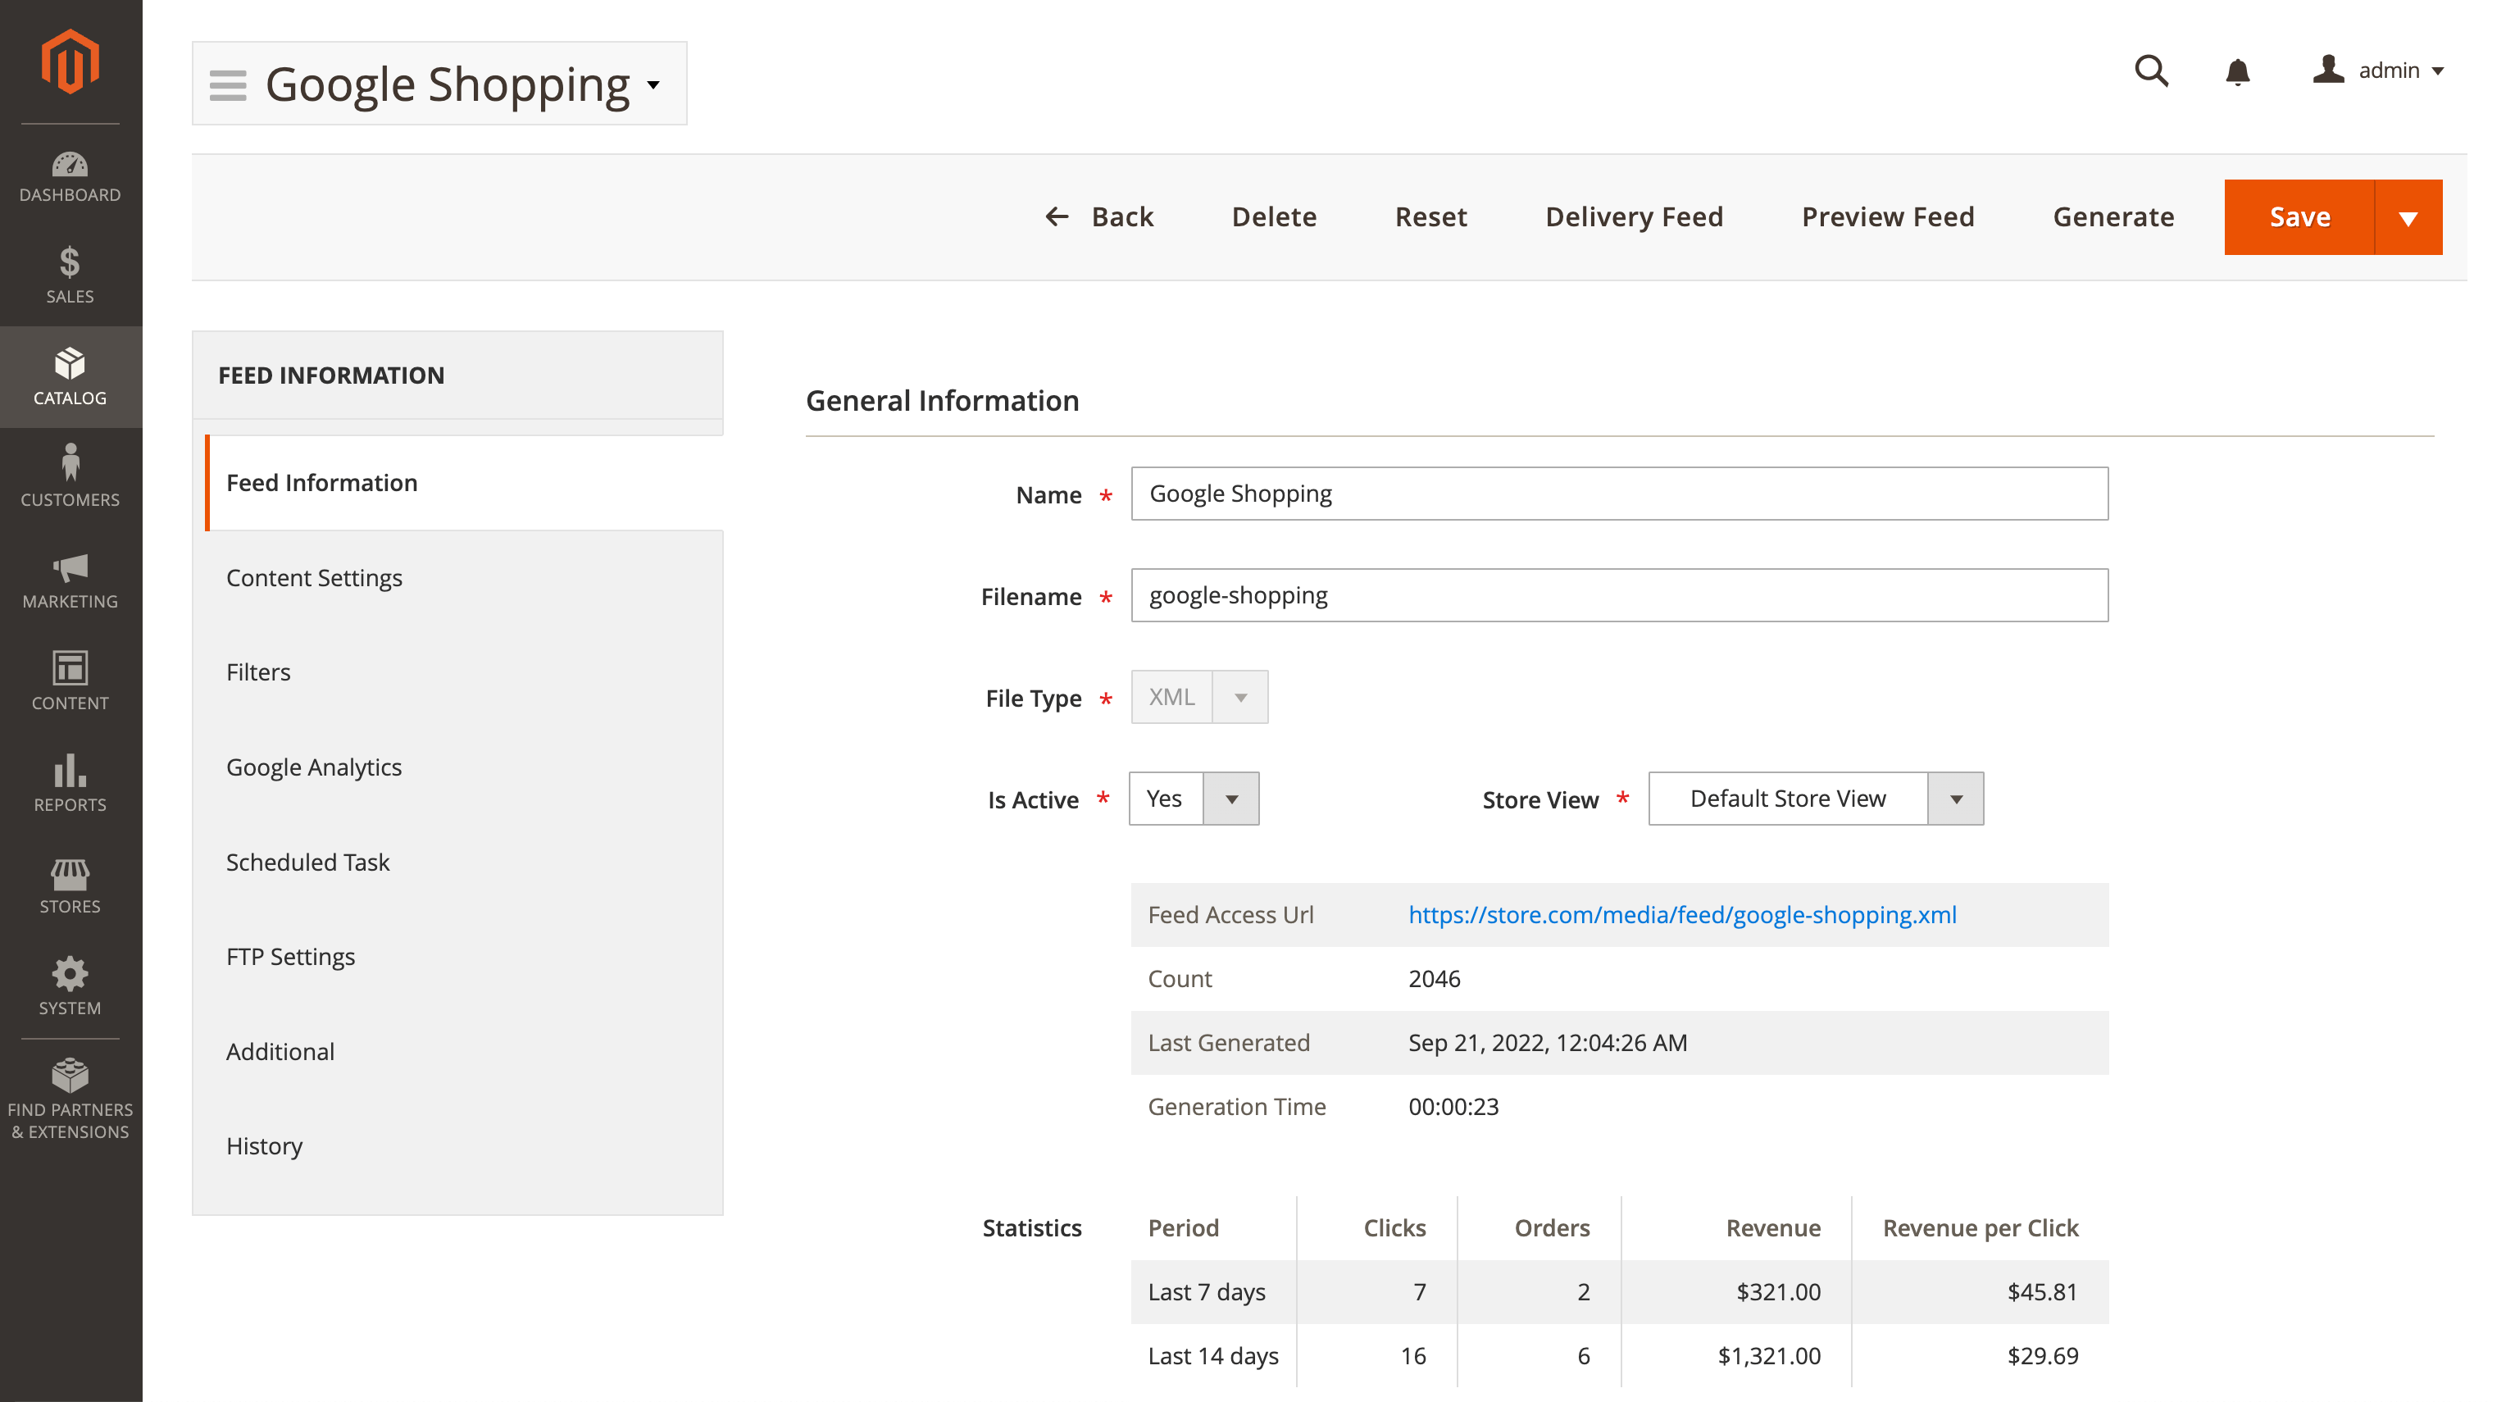Click the Back arrow icon
Image resolution: width=2515 pixels, height=1402 pixels.
click(1057, 216)
